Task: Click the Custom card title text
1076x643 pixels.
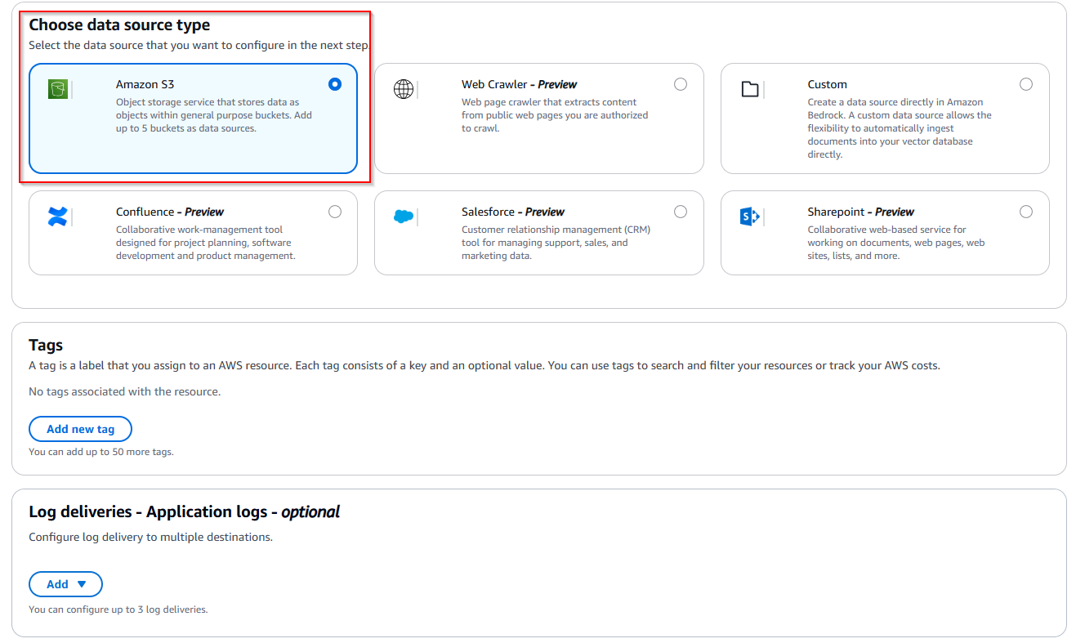Action: tap(827, 84)
